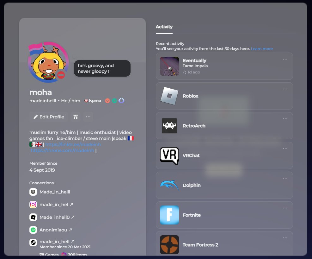
Task: Click the 4 Sept 2019 member date
Action: 42,170
